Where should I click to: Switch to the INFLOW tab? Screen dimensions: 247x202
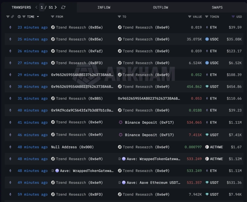[104, 7]
